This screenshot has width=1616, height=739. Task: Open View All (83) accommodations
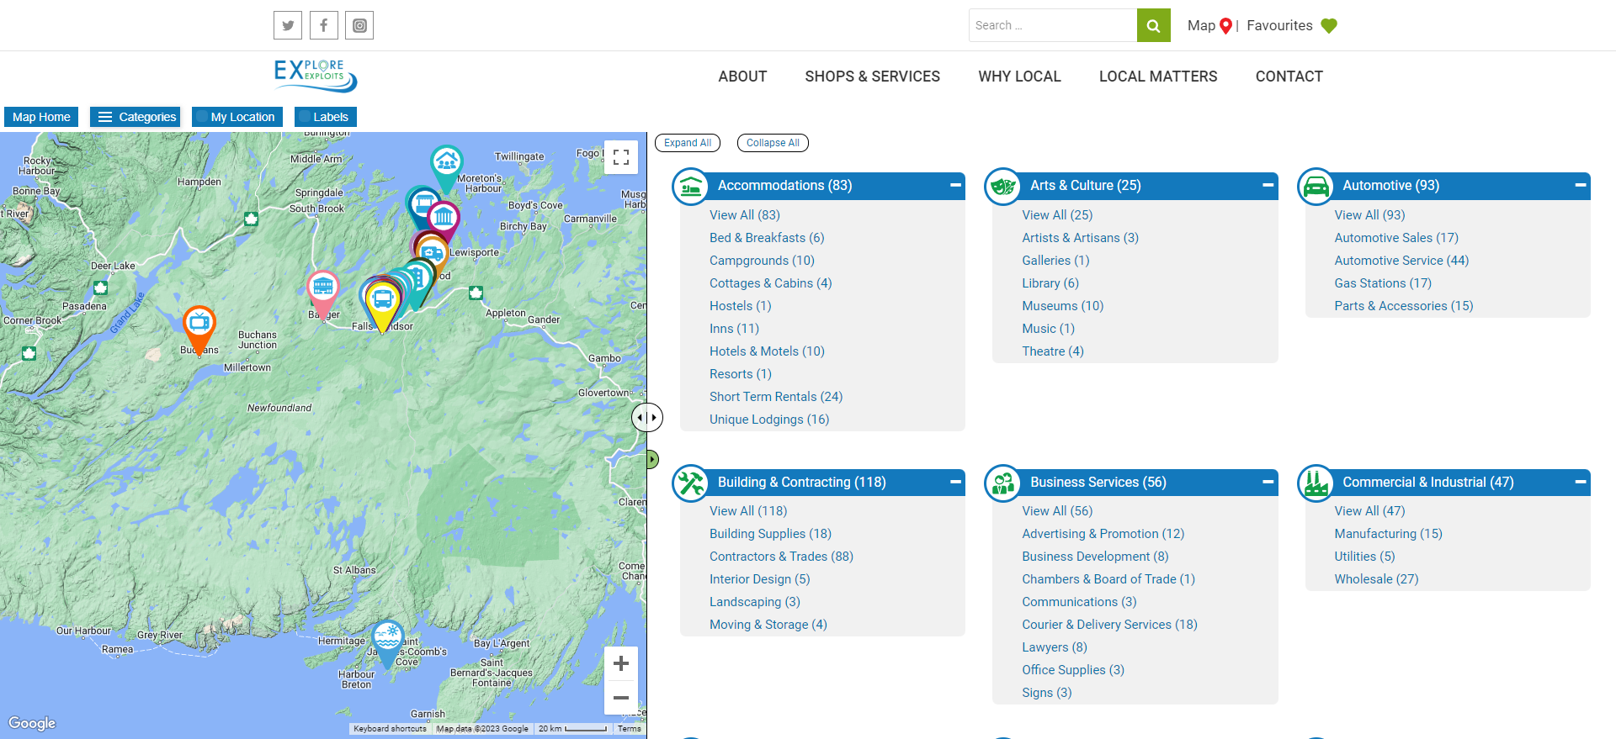click(x=745, y=215)
